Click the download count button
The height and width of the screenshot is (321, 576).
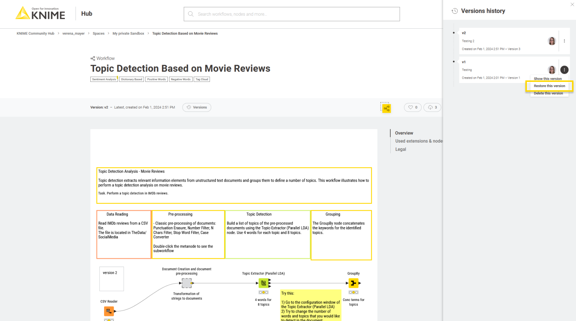(432, 107)
